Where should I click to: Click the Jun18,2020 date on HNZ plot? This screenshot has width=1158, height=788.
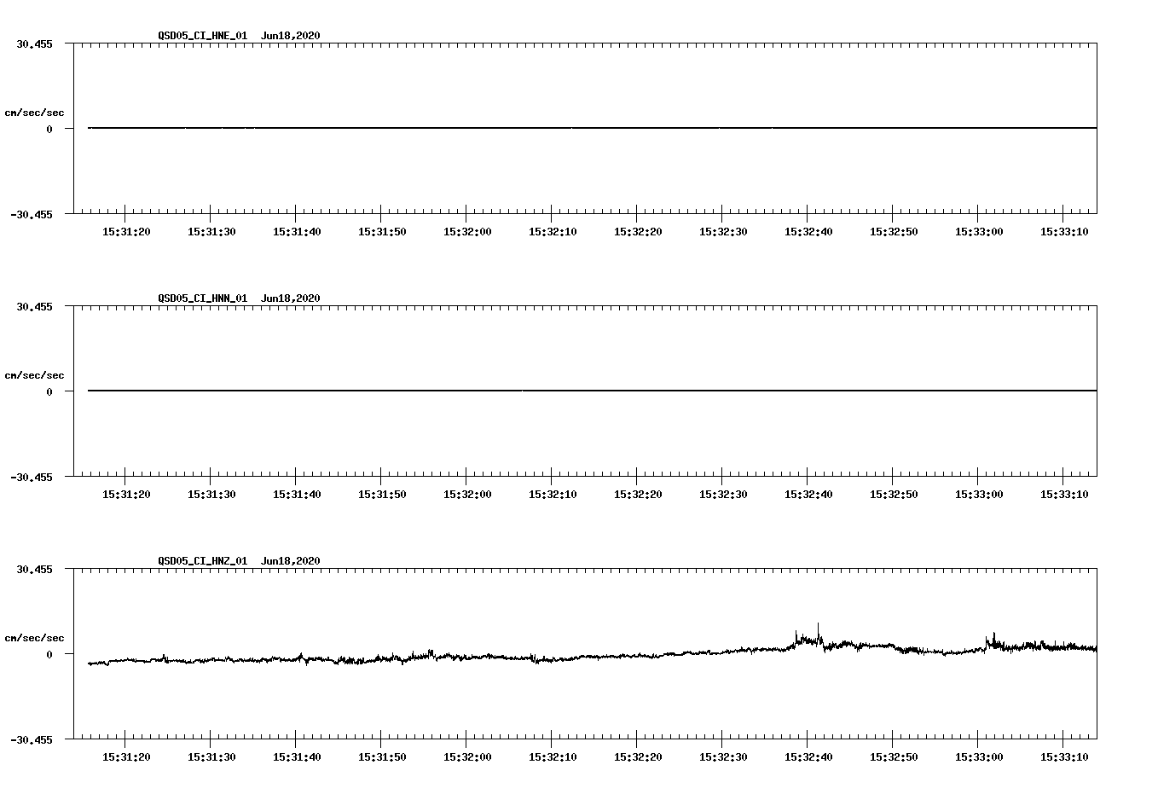291,561
